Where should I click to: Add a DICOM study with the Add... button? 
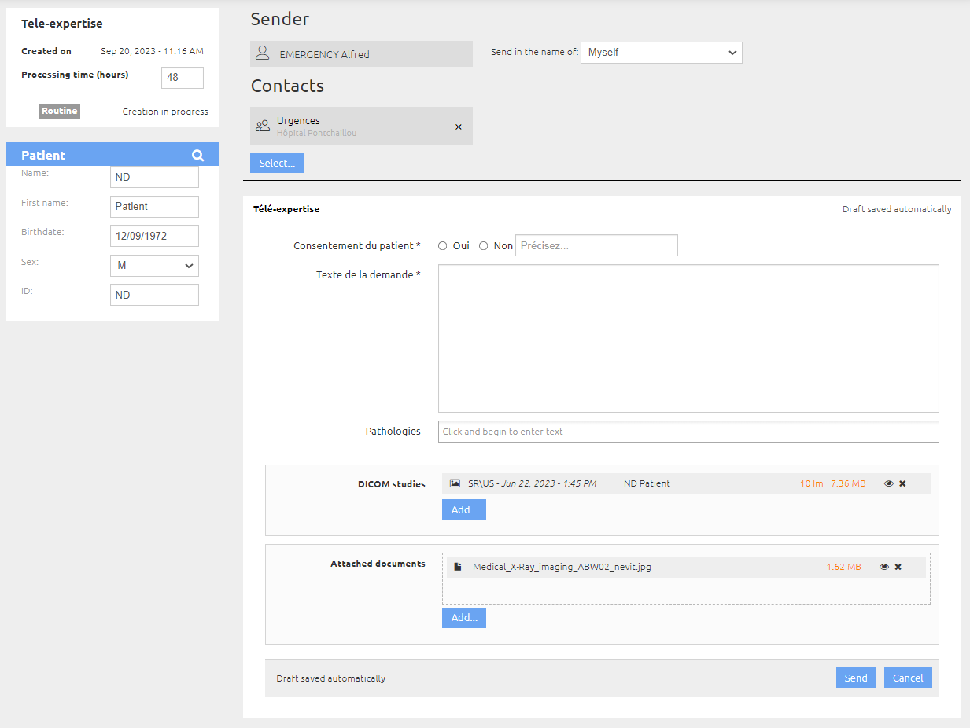point(464,509)
